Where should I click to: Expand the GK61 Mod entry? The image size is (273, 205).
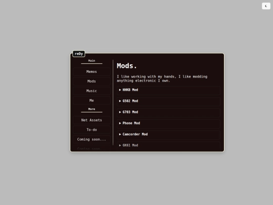click(168, 146)
